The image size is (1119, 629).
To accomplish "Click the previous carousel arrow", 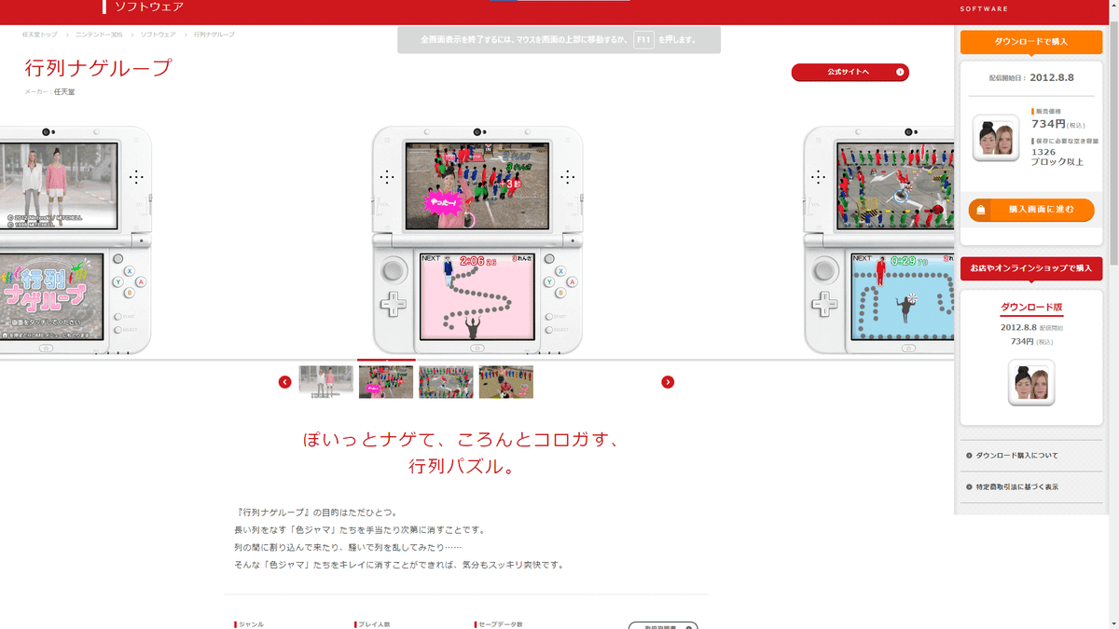I will click(285, 382).
